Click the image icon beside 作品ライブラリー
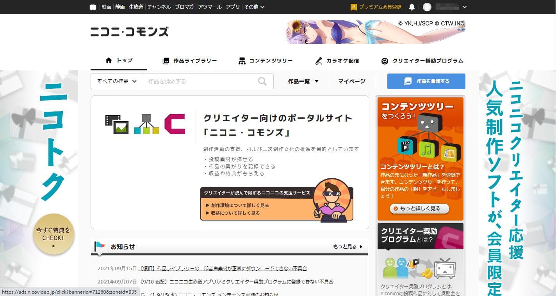 (166, 61)
